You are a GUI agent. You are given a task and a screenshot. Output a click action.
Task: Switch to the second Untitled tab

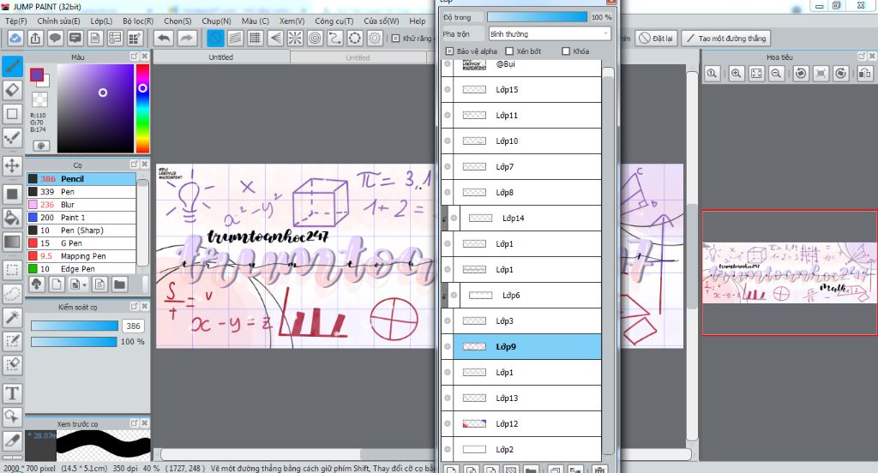tap(358, 57)
